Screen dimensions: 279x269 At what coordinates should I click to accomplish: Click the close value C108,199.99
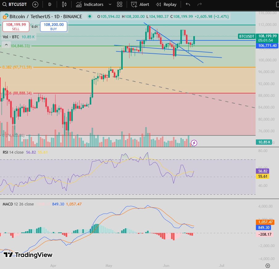(x=182, y=17)
